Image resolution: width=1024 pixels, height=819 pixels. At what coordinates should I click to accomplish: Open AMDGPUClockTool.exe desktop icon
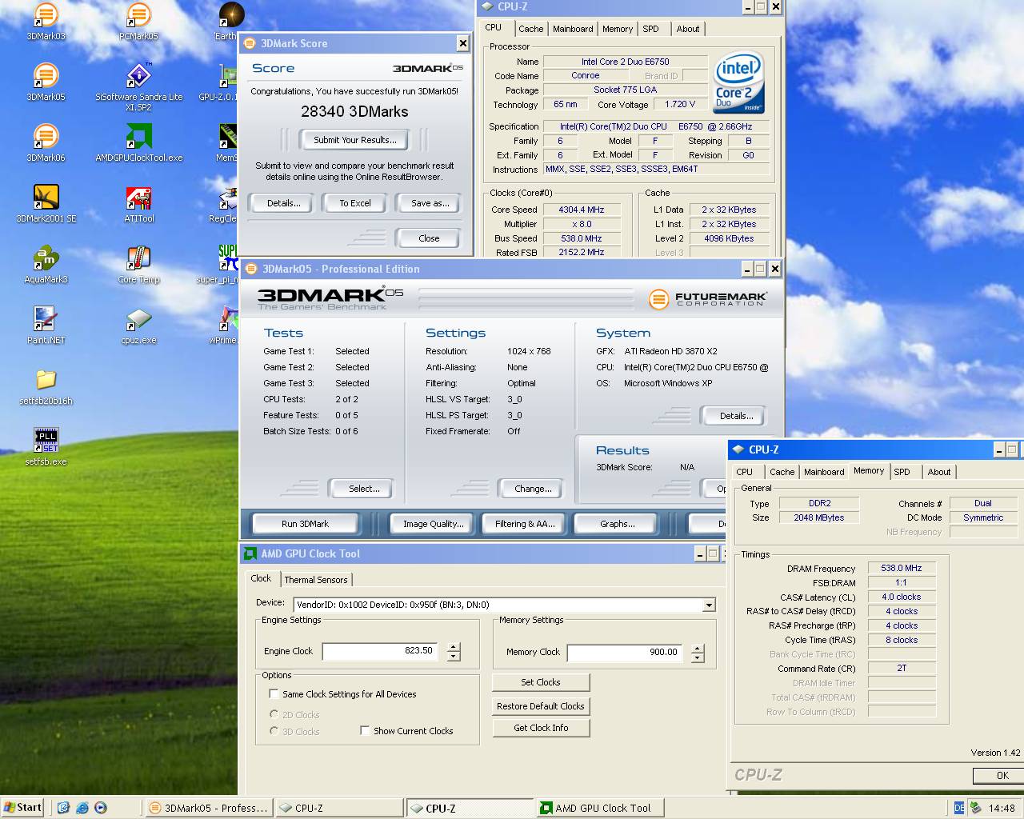coord(138,142)
